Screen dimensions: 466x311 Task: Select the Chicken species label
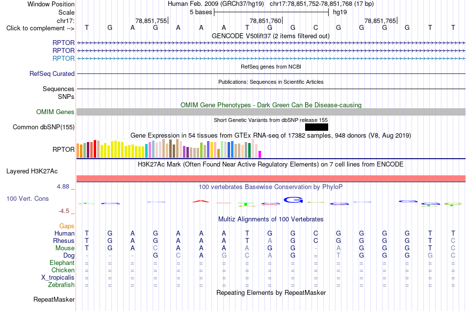[63, 270]
